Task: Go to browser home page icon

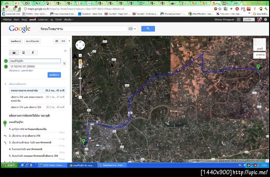Action: click(x=20, y=9)
